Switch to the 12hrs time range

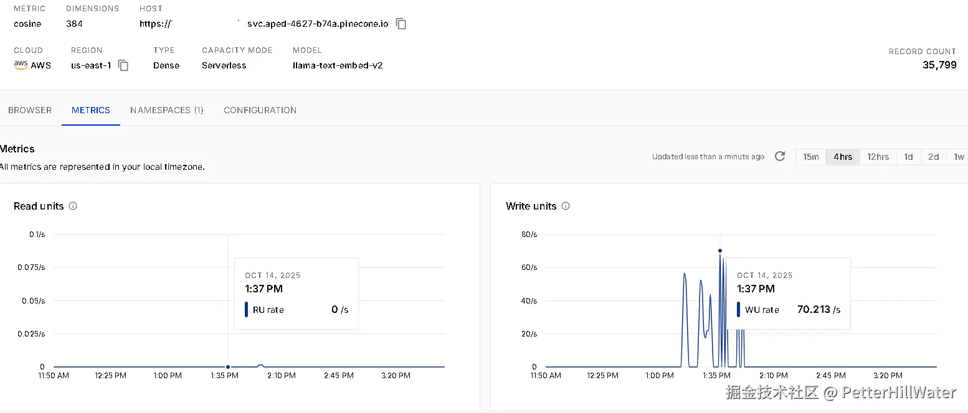click(x=878, y=157)
